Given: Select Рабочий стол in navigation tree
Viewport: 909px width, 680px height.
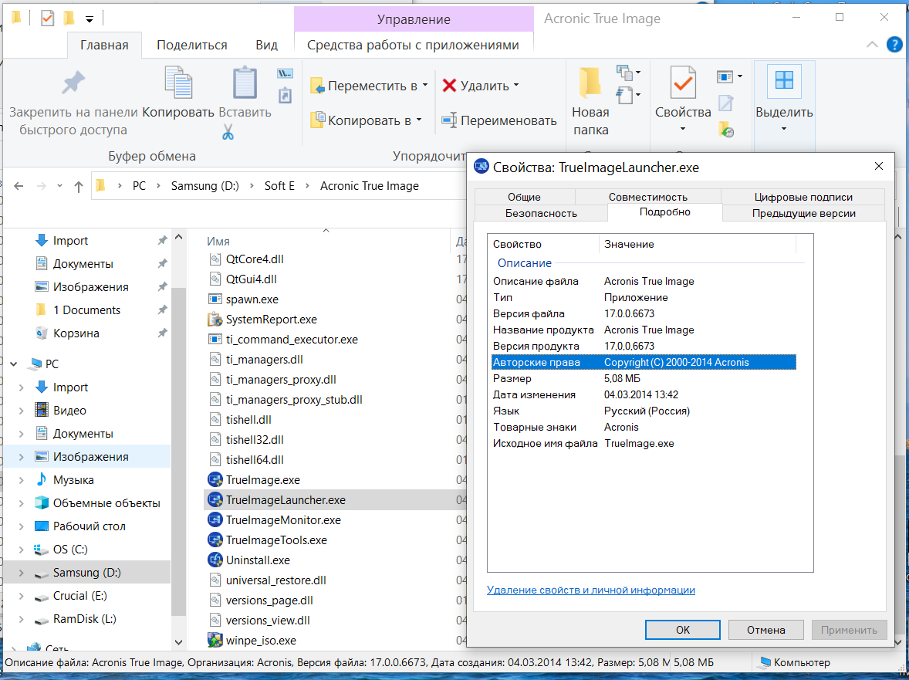Looking at the screenshot, I should click(90, 526).
